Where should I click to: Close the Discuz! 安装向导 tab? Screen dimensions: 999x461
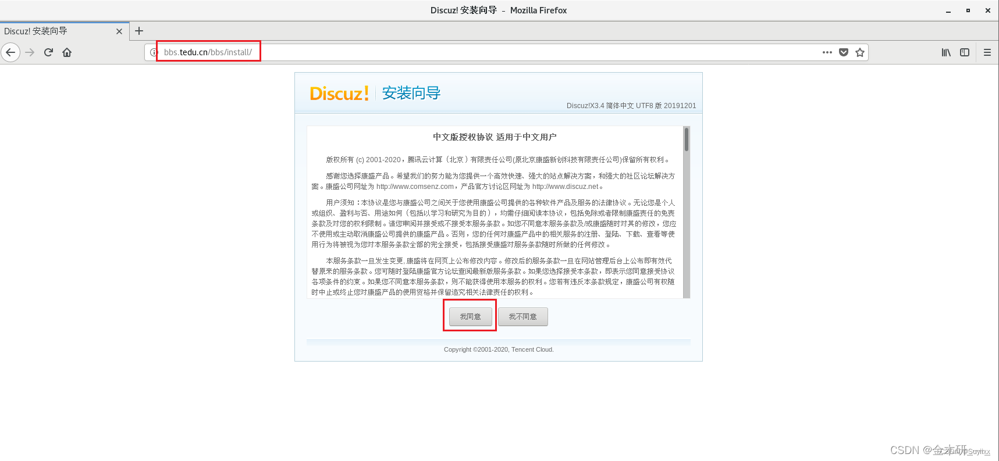(119, 31)
